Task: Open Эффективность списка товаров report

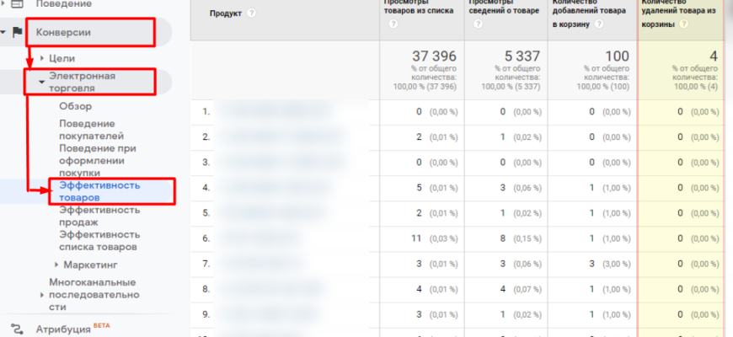Action: click(x=99, y=240)
